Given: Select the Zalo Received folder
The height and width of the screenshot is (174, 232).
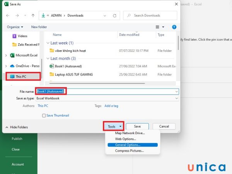Looking at the screenshot, I should point(26,44).
